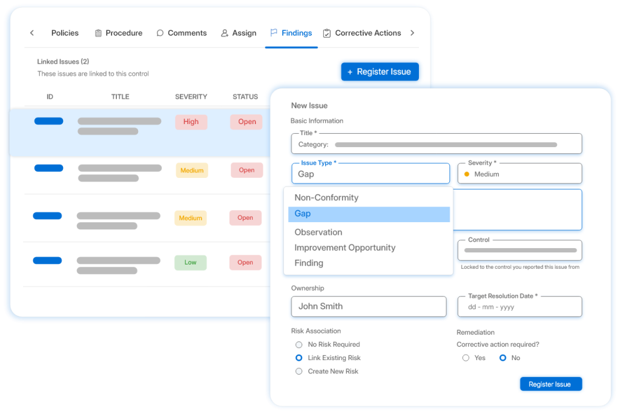The image size is (620, 414).
Task: Select Finding from the issue type list
Action: 369,263
